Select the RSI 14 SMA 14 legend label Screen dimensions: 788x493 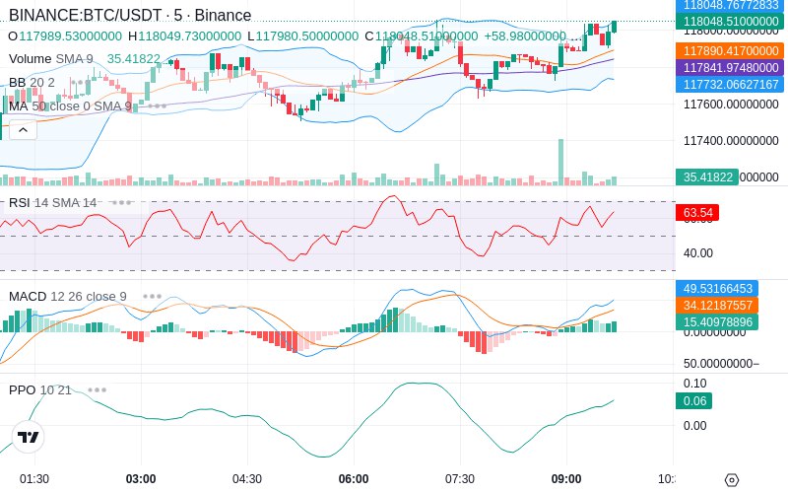pyautogui.click(x=53, y=203)
